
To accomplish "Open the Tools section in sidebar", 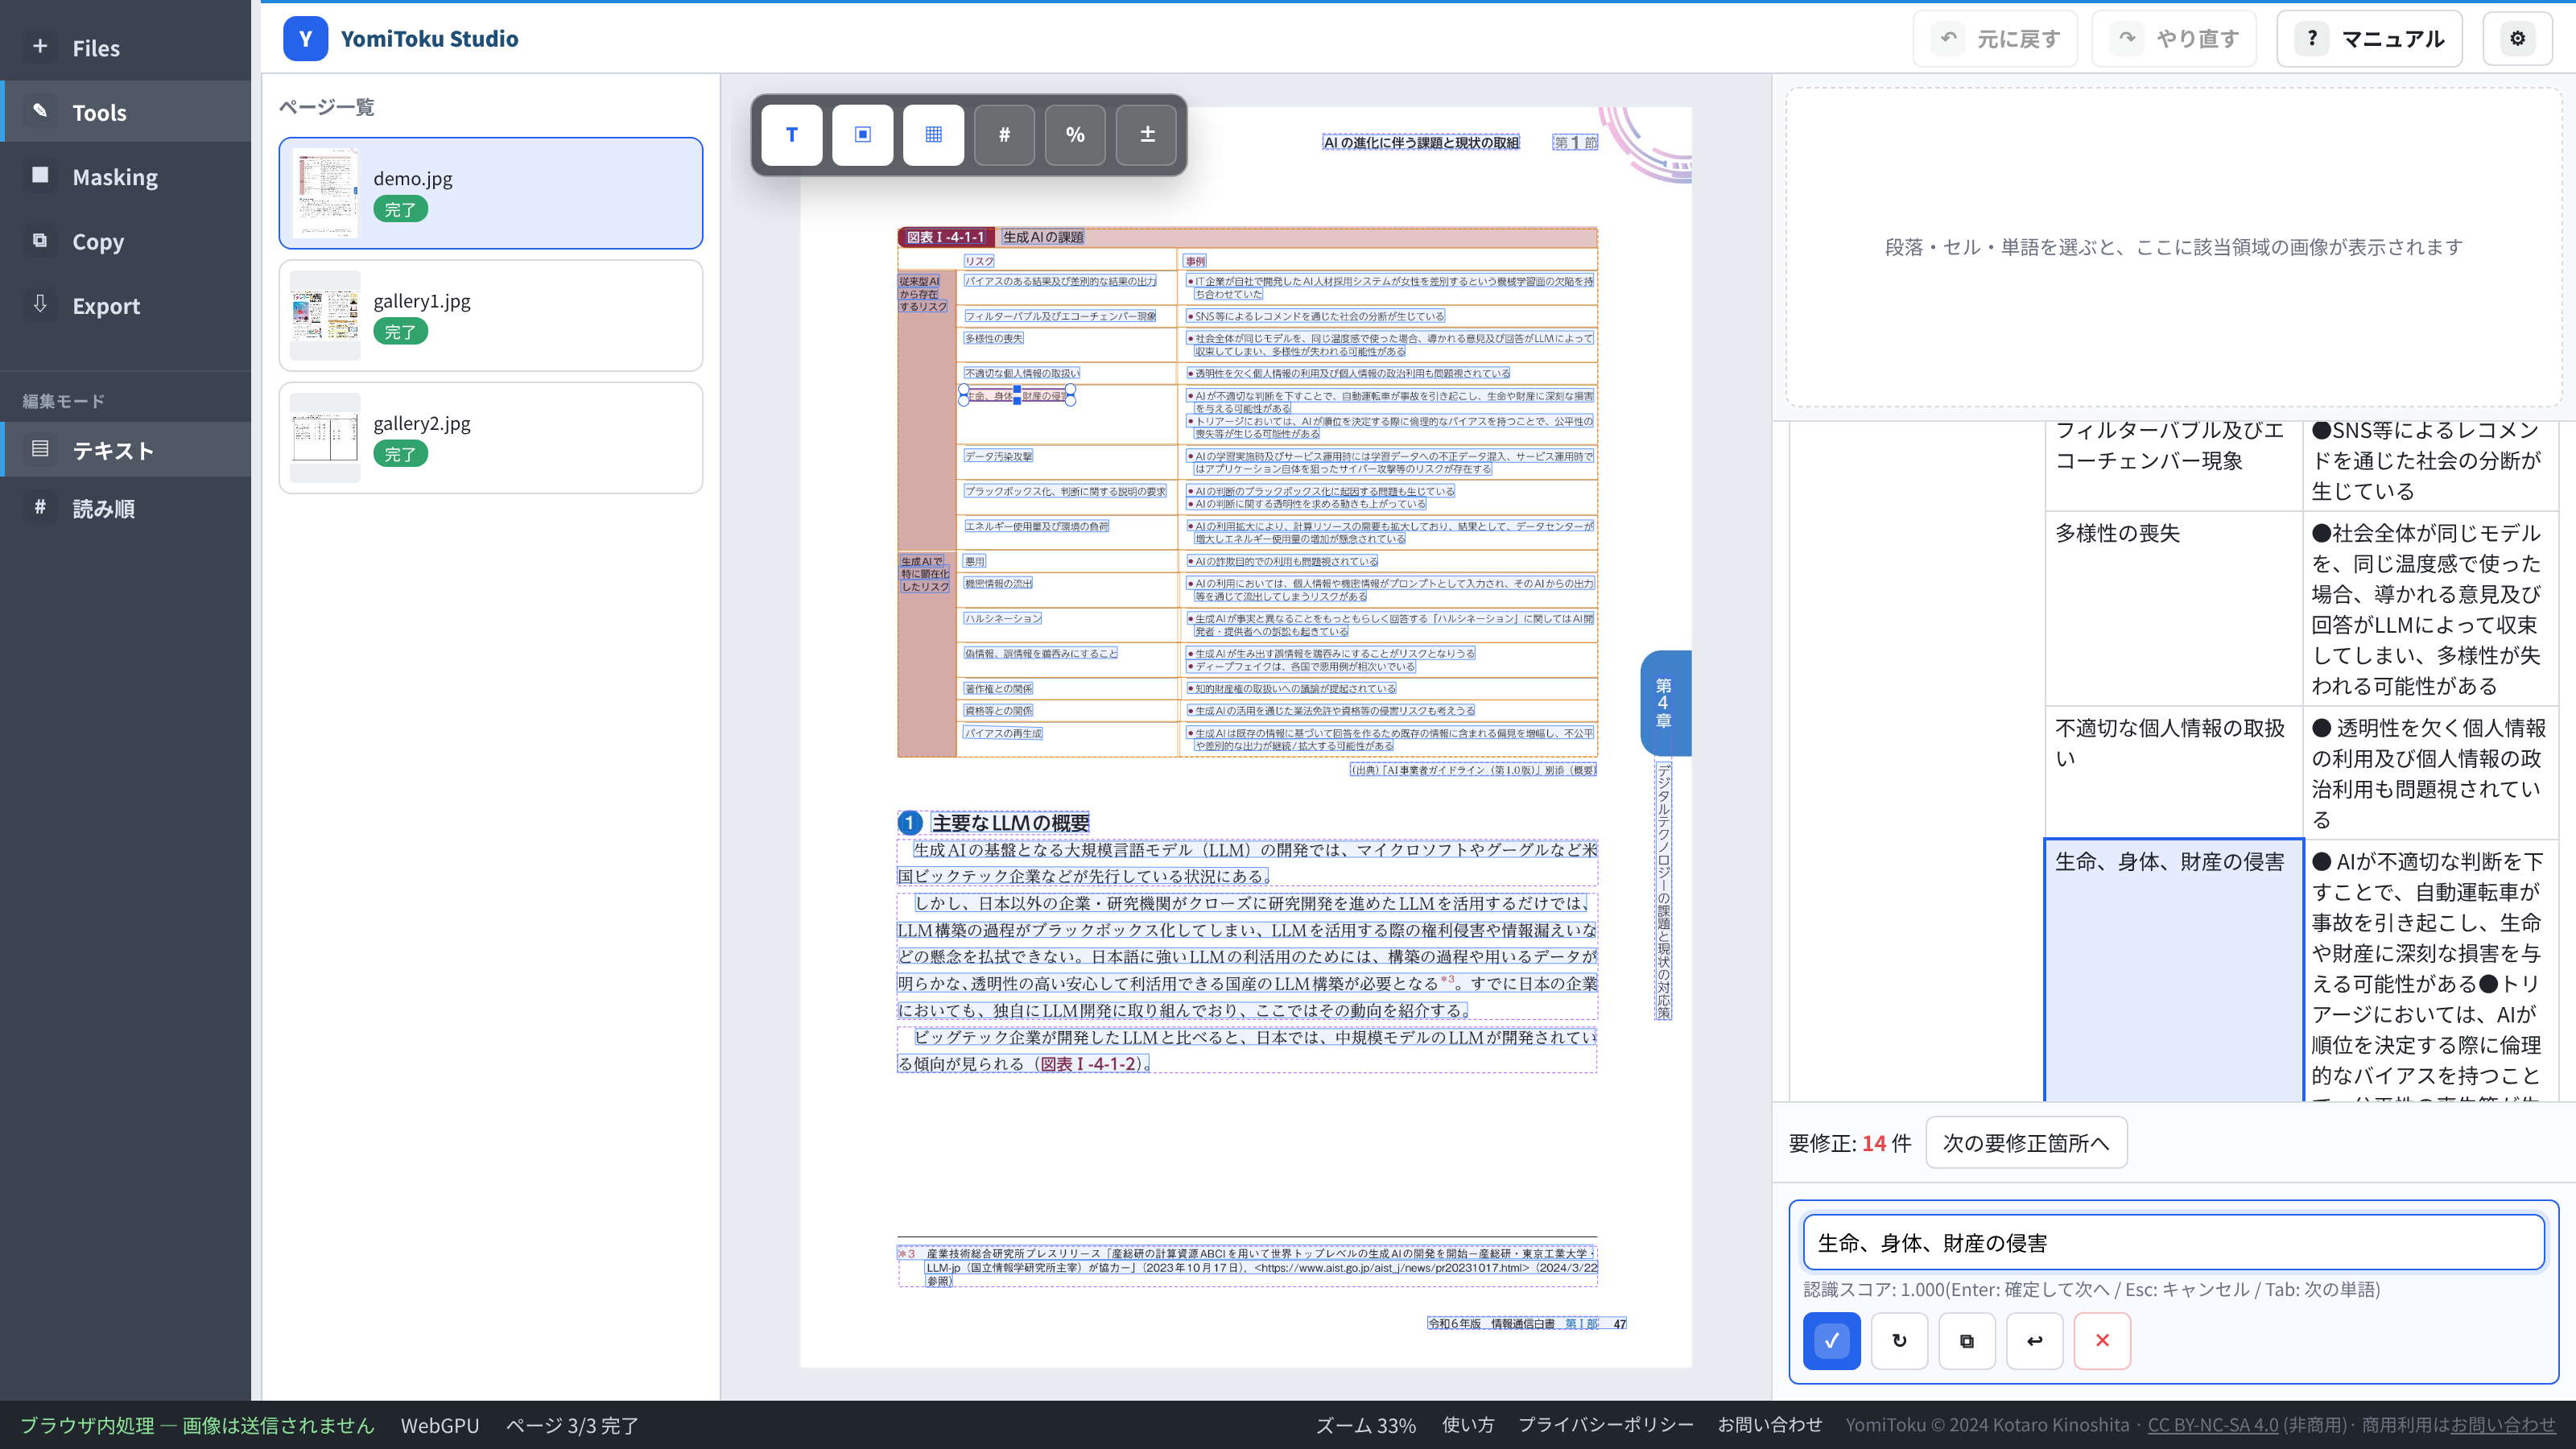I will pos(125,112).
